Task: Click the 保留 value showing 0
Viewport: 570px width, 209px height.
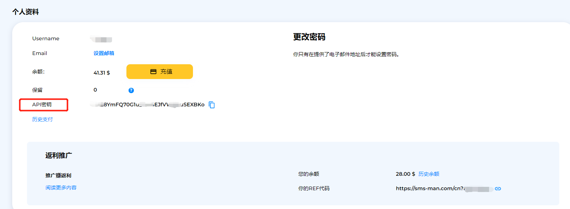Action: click(x=95, y=90)
